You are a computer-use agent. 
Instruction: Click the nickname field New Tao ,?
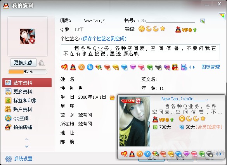tap(94, 21)
